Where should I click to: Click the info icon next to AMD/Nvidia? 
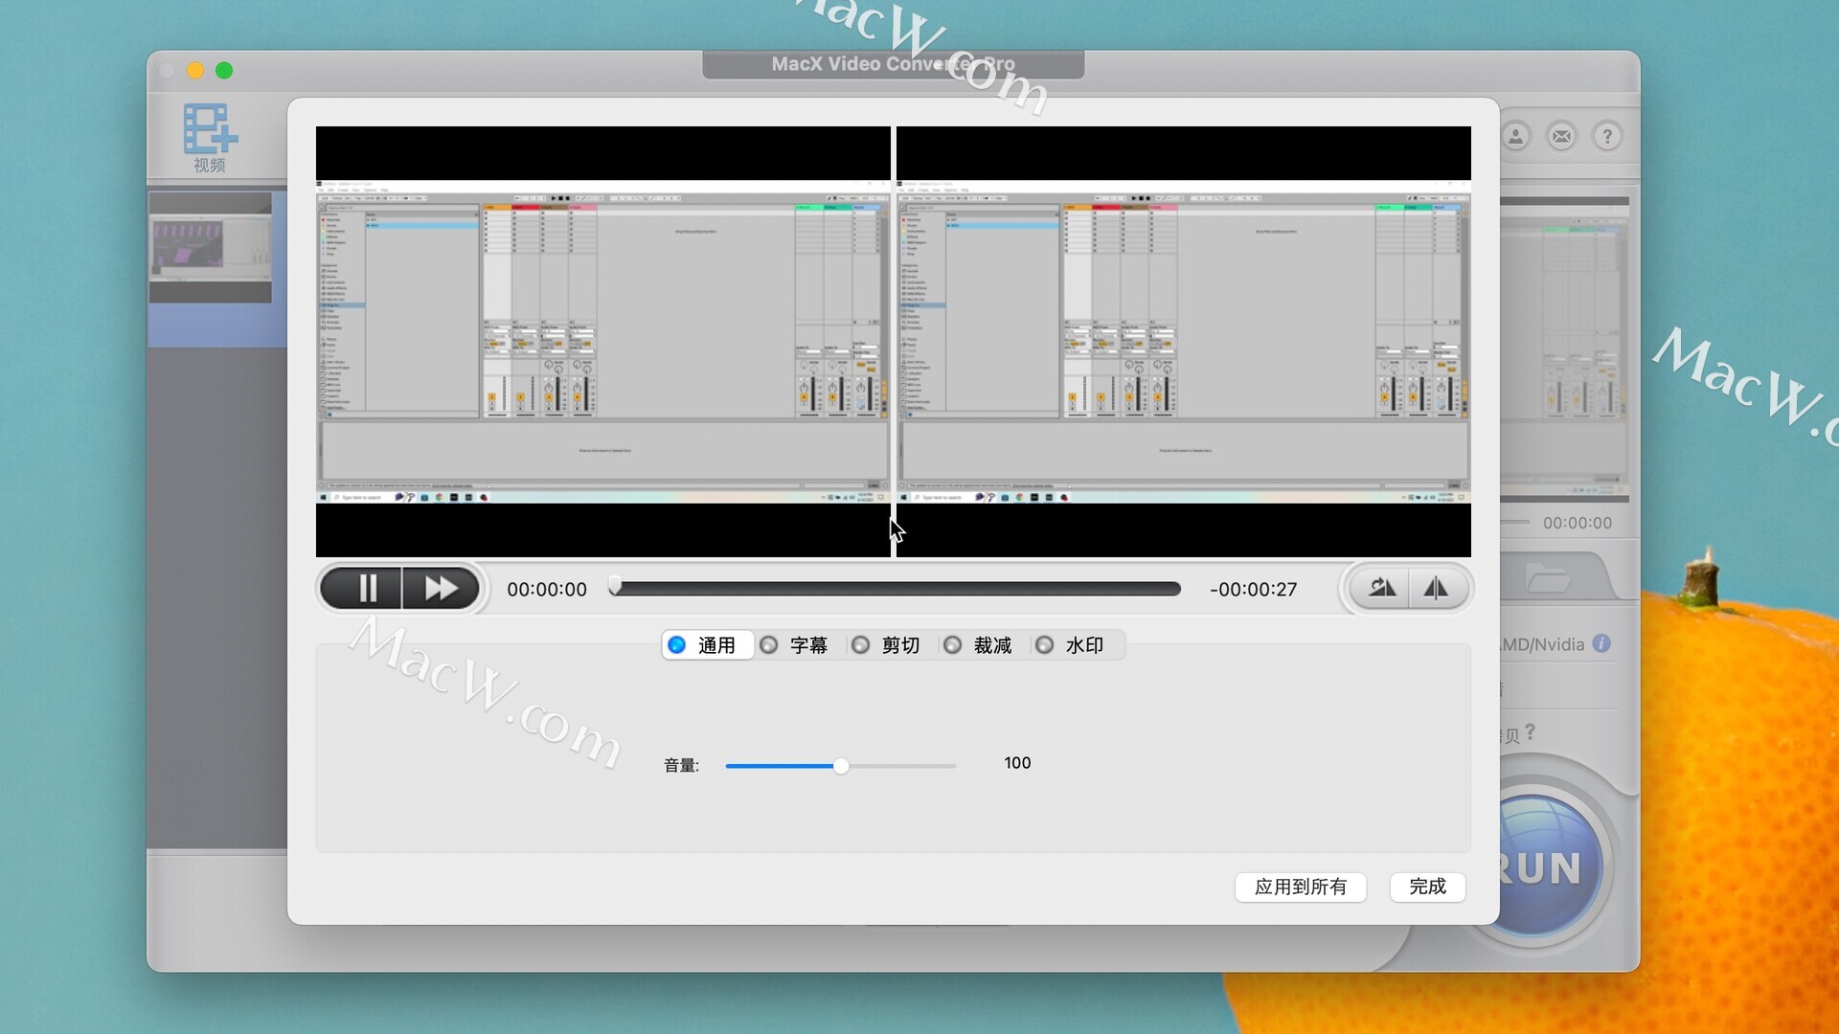click(x=1601, y=643)
